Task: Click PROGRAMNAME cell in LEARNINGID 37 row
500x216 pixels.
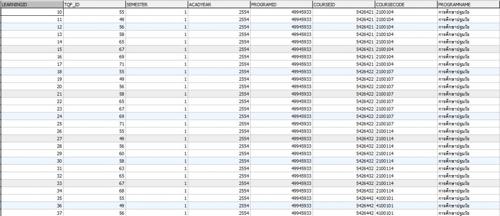Action: tap(468, 213)
